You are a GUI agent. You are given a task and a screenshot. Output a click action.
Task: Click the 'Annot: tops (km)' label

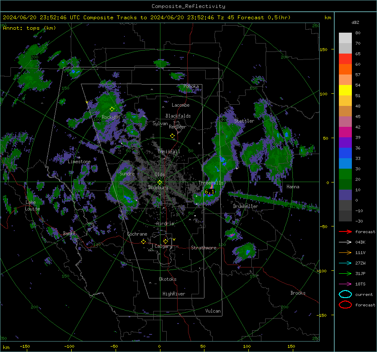[x=29, y=28]
